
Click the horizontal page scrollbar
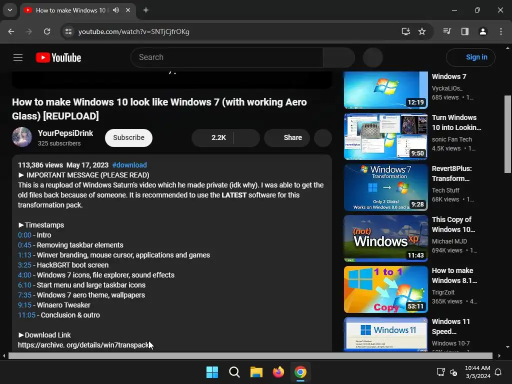click(250, 355)
